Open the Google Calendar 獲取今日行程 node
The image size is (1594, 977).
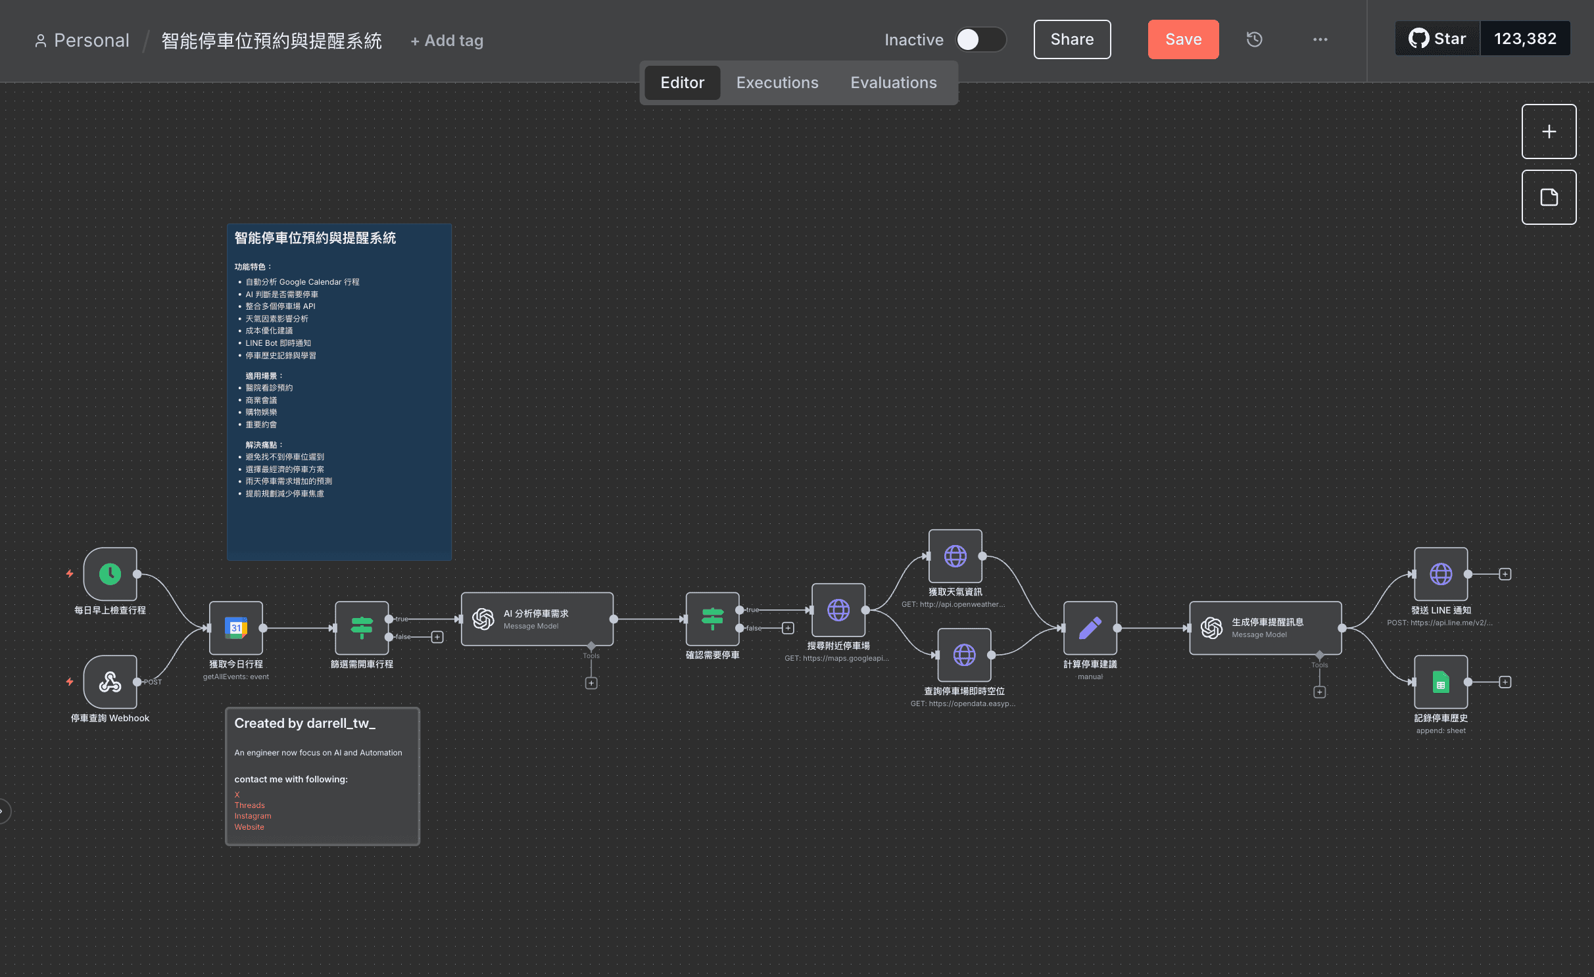click(236, 628)
